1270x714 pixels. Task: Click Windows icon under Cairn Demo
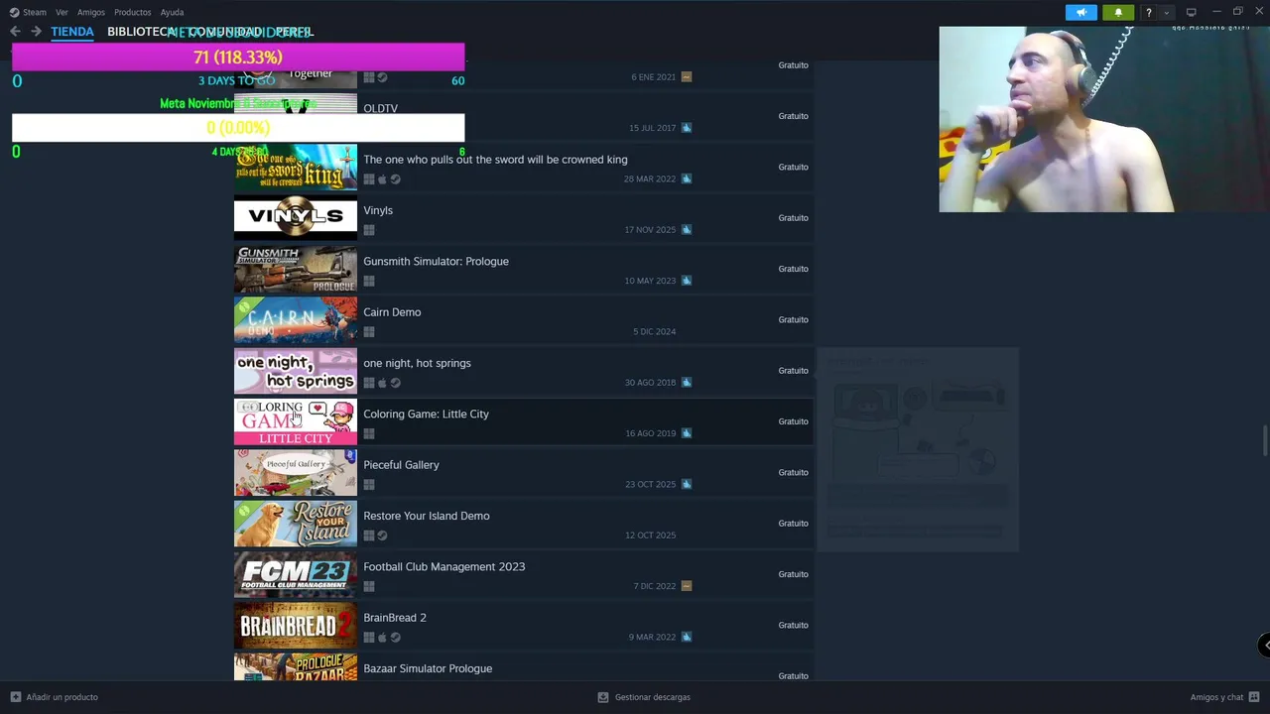[369, 332]
